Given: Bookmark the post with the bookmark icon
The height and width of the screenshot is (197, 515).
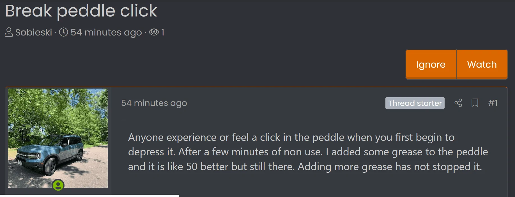Looking at the screenshot, I should pyautogui.click(x=475, y=103).
